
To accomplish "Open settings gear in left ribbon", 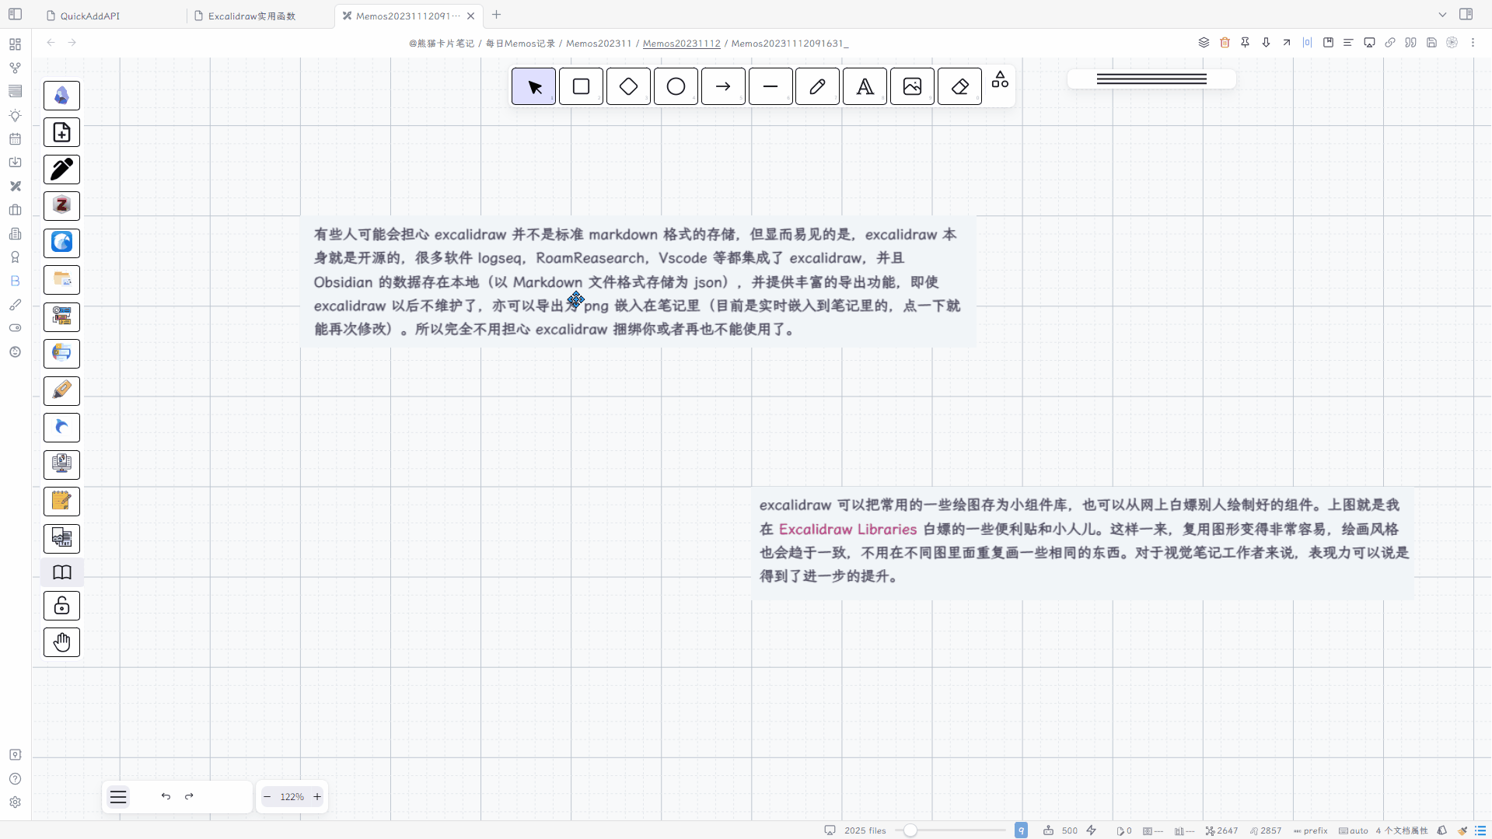I will (x=16, y=802).
